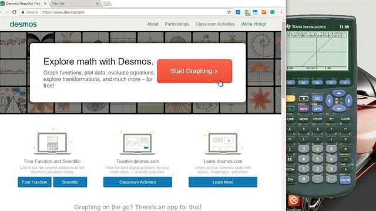376x211 pixels.
Task: Click the TI-89 graph display screen
Action: pos(317,51)
